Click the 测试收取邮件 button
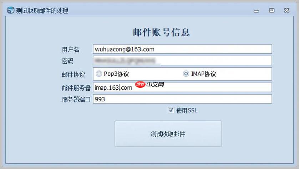Viewport: 299px width, 169px height. (168, 134)
